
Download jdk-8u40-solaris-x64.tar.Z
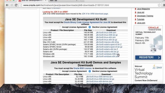[107, 49]
